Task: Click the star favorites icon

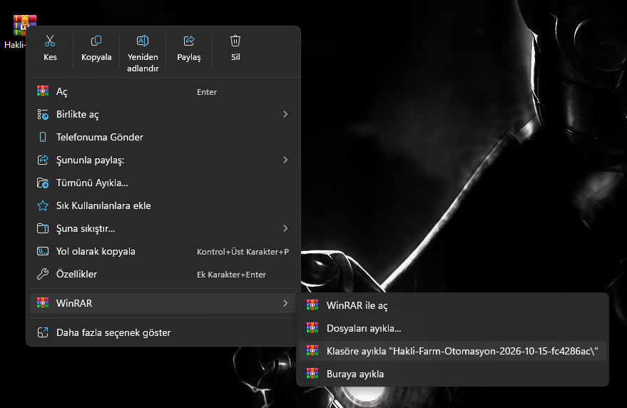Action: pyautogui.click(x=43, y=205)
